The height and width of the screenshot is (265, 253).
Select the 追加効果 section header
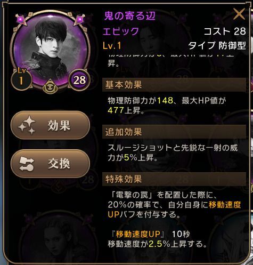pos(174,132)
